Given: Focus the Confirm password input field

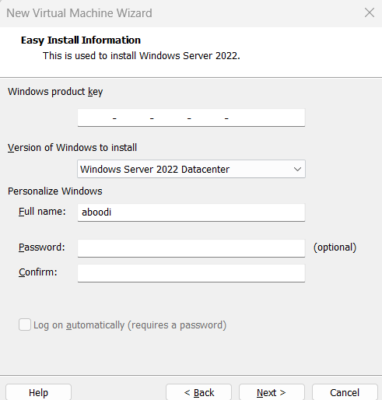Looking at the screenshot, I should pos(191,273).
